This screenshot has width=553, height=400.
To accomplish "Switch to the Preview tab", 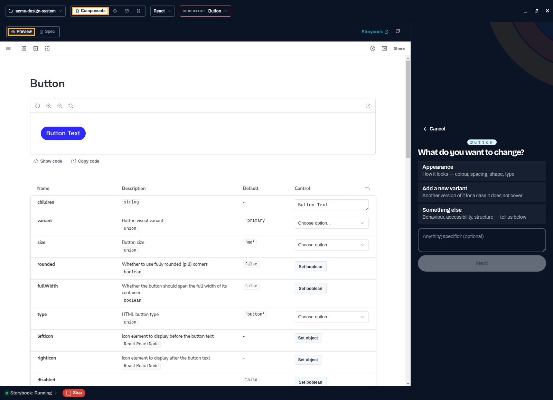I will pyautogui.click(x=21, y=32).
